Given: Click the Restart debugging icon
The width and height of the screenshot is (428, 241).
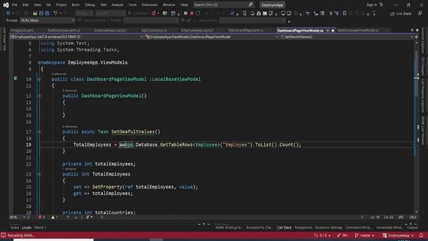Looking at the screenshot, I should point(198,13).
